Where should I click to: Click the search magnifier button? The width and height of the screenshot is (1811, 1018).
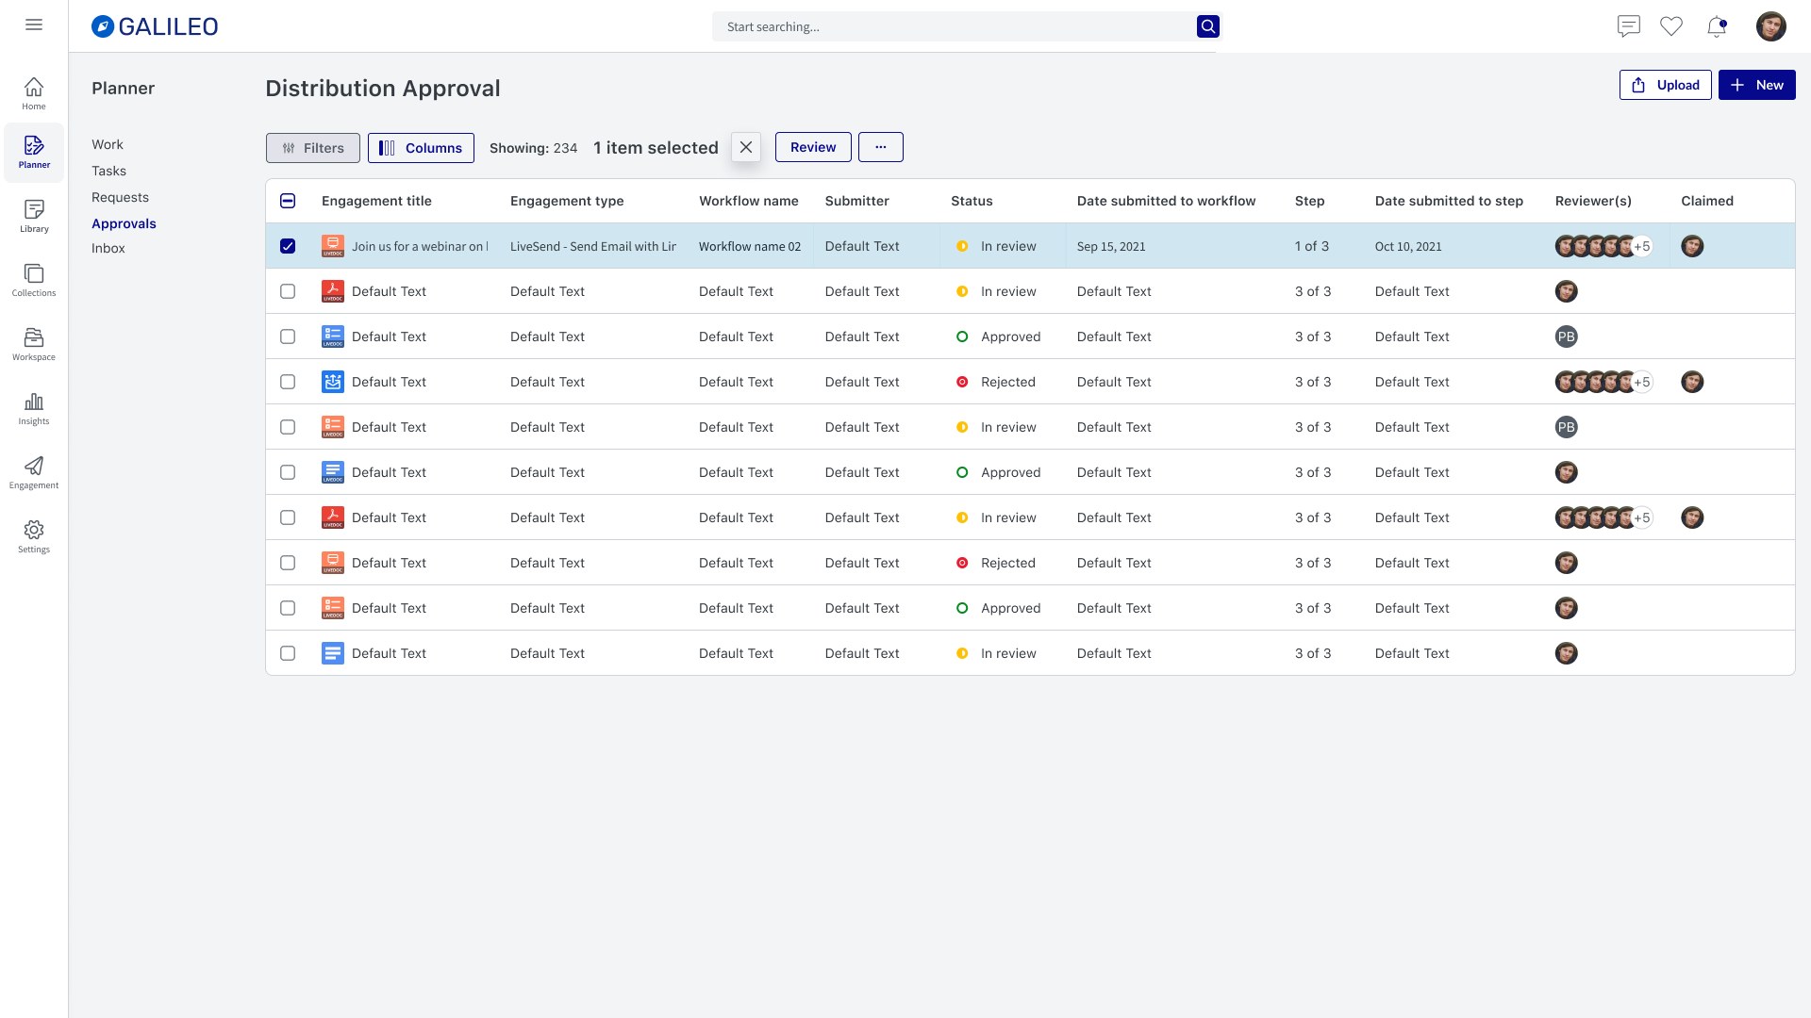click(1207, 26)
